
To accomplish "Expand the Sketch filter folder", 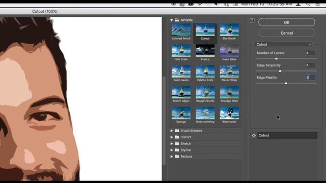I will tap(172, 143).
